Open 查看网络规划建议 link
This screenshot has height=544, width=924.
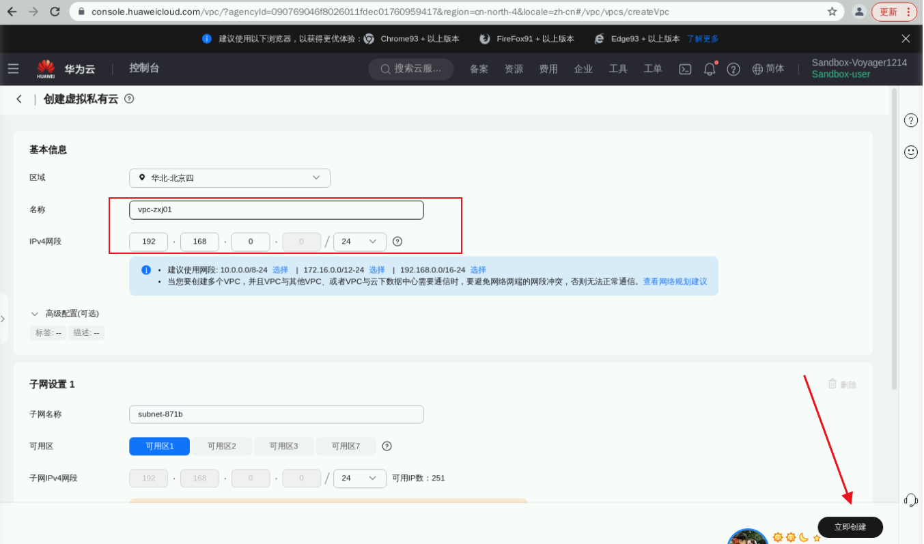click(675, 281)
